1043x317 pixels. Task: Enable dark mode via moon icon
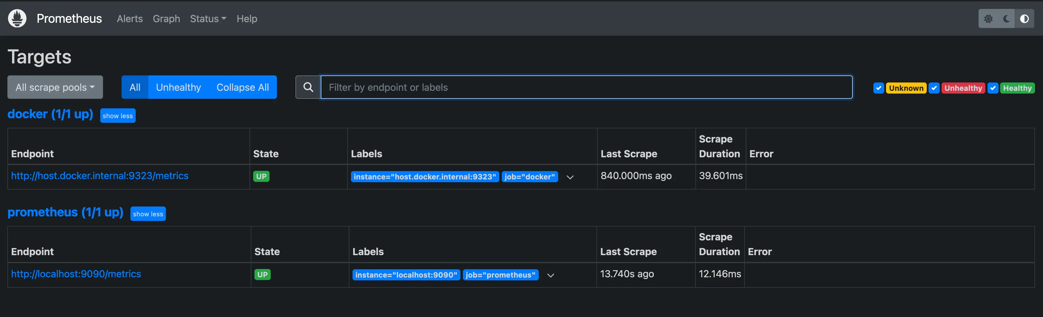coord(1006,18)
